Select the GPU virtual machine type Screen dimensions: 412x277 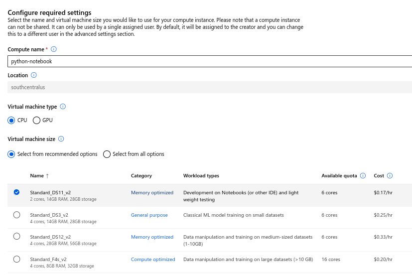(36, 120)
